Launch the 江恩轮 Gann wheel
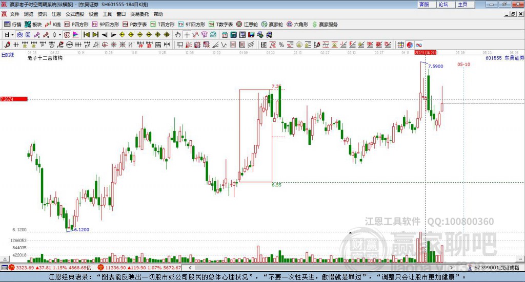The image size is (525, 282). [x=247, y=25]
